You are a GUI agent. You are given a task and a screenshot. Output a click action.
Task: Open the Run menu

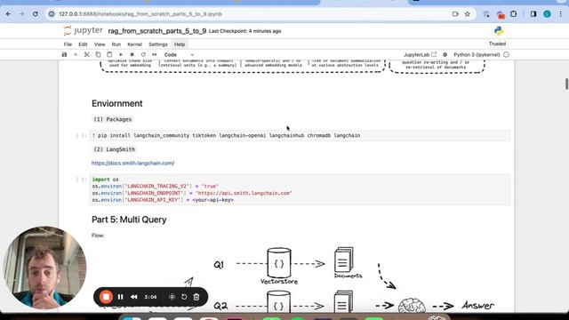click(116, 44)
